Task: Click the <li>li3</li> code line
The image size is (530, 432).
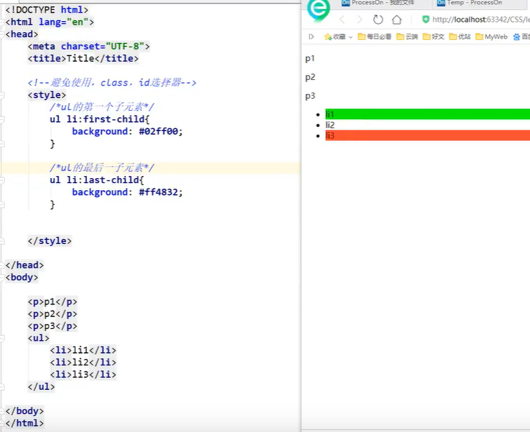Action: (x=83, y=374)
